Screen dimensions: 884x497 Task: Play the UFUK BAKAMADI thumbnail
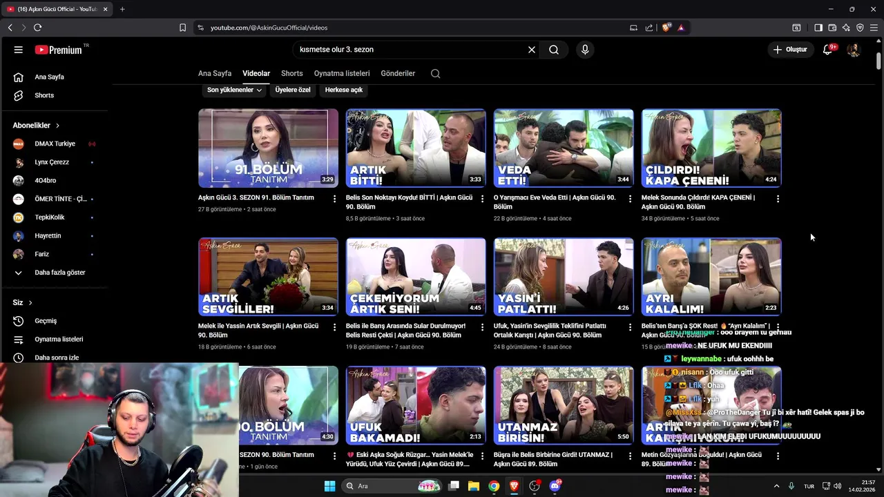point(416,405)
